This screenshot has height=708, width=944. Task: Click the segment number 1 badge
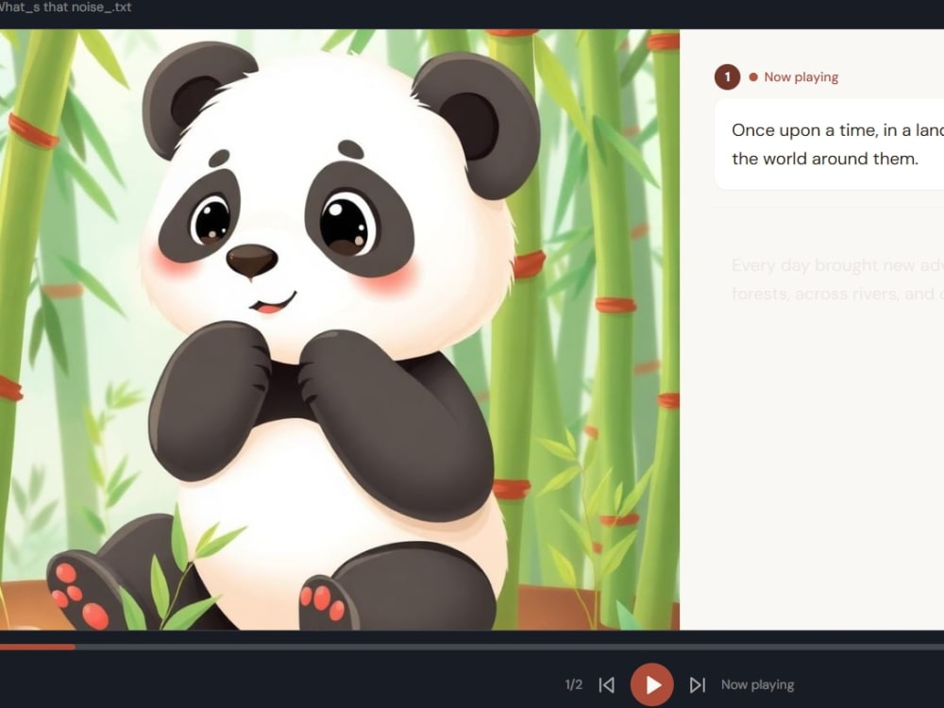click(x=727, y=77)
